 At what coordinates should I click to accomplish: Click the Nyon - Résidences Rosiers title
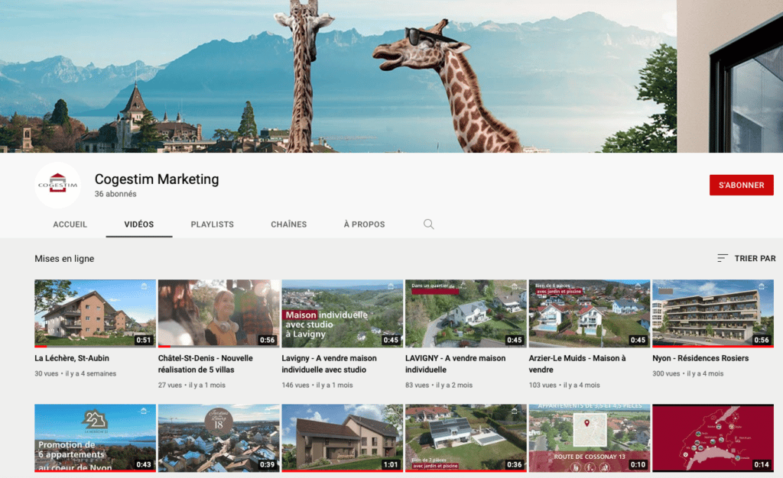pyautogui.click(x=700, y=358)
